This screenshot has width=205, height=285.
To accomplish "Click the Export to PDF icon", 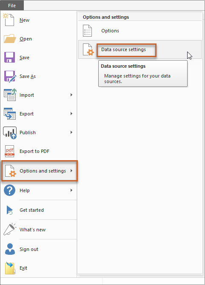I will click(10, 151).
